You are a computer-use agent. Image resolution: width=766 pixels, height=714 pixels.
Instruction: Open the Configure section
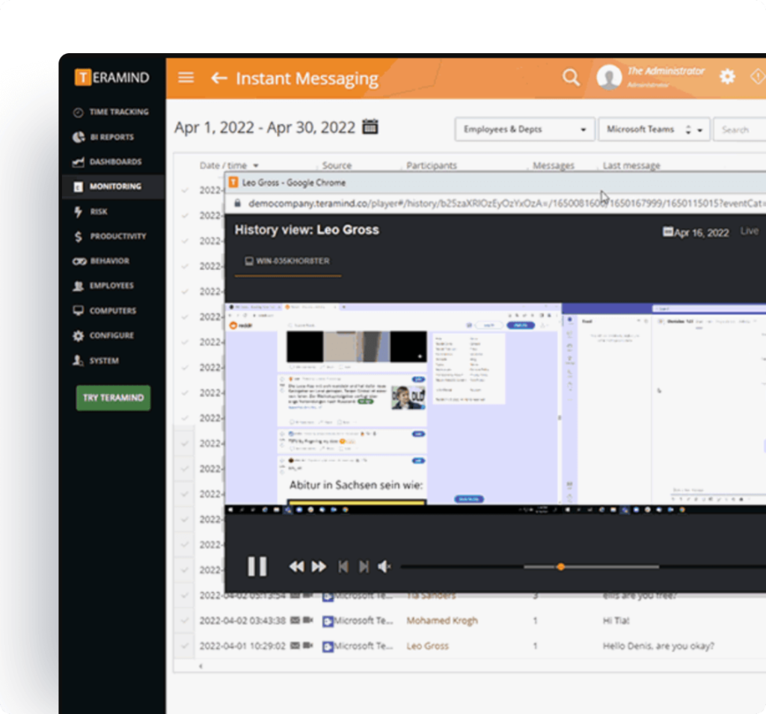tap(114, 336)
